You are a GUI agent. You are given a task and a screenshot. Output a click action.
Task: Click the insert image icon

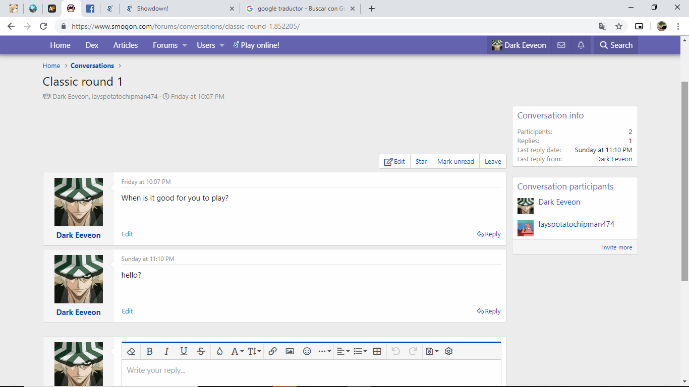[x=290, y=351]
